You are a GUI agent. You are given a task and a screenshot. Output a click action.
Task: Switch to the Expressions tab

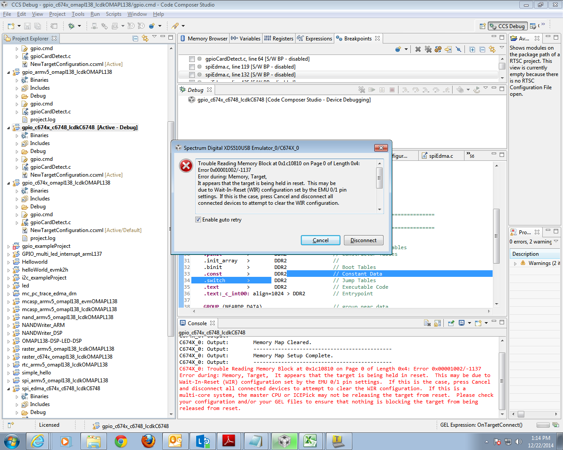pyautogui.click(x=314, y=39)
